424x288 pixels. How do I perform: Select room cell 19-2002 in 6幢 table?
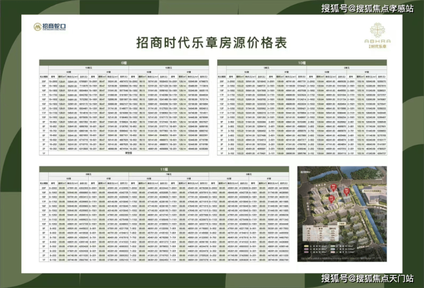pyautogui.click(x=53, y=81)
